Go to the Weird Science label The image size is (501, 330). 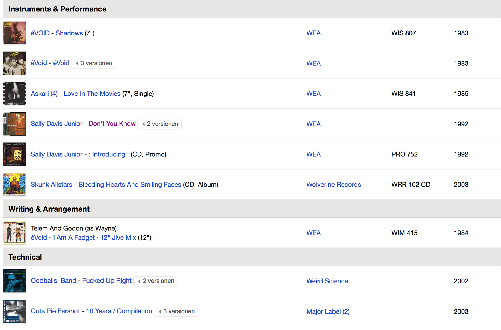[327, 281]
